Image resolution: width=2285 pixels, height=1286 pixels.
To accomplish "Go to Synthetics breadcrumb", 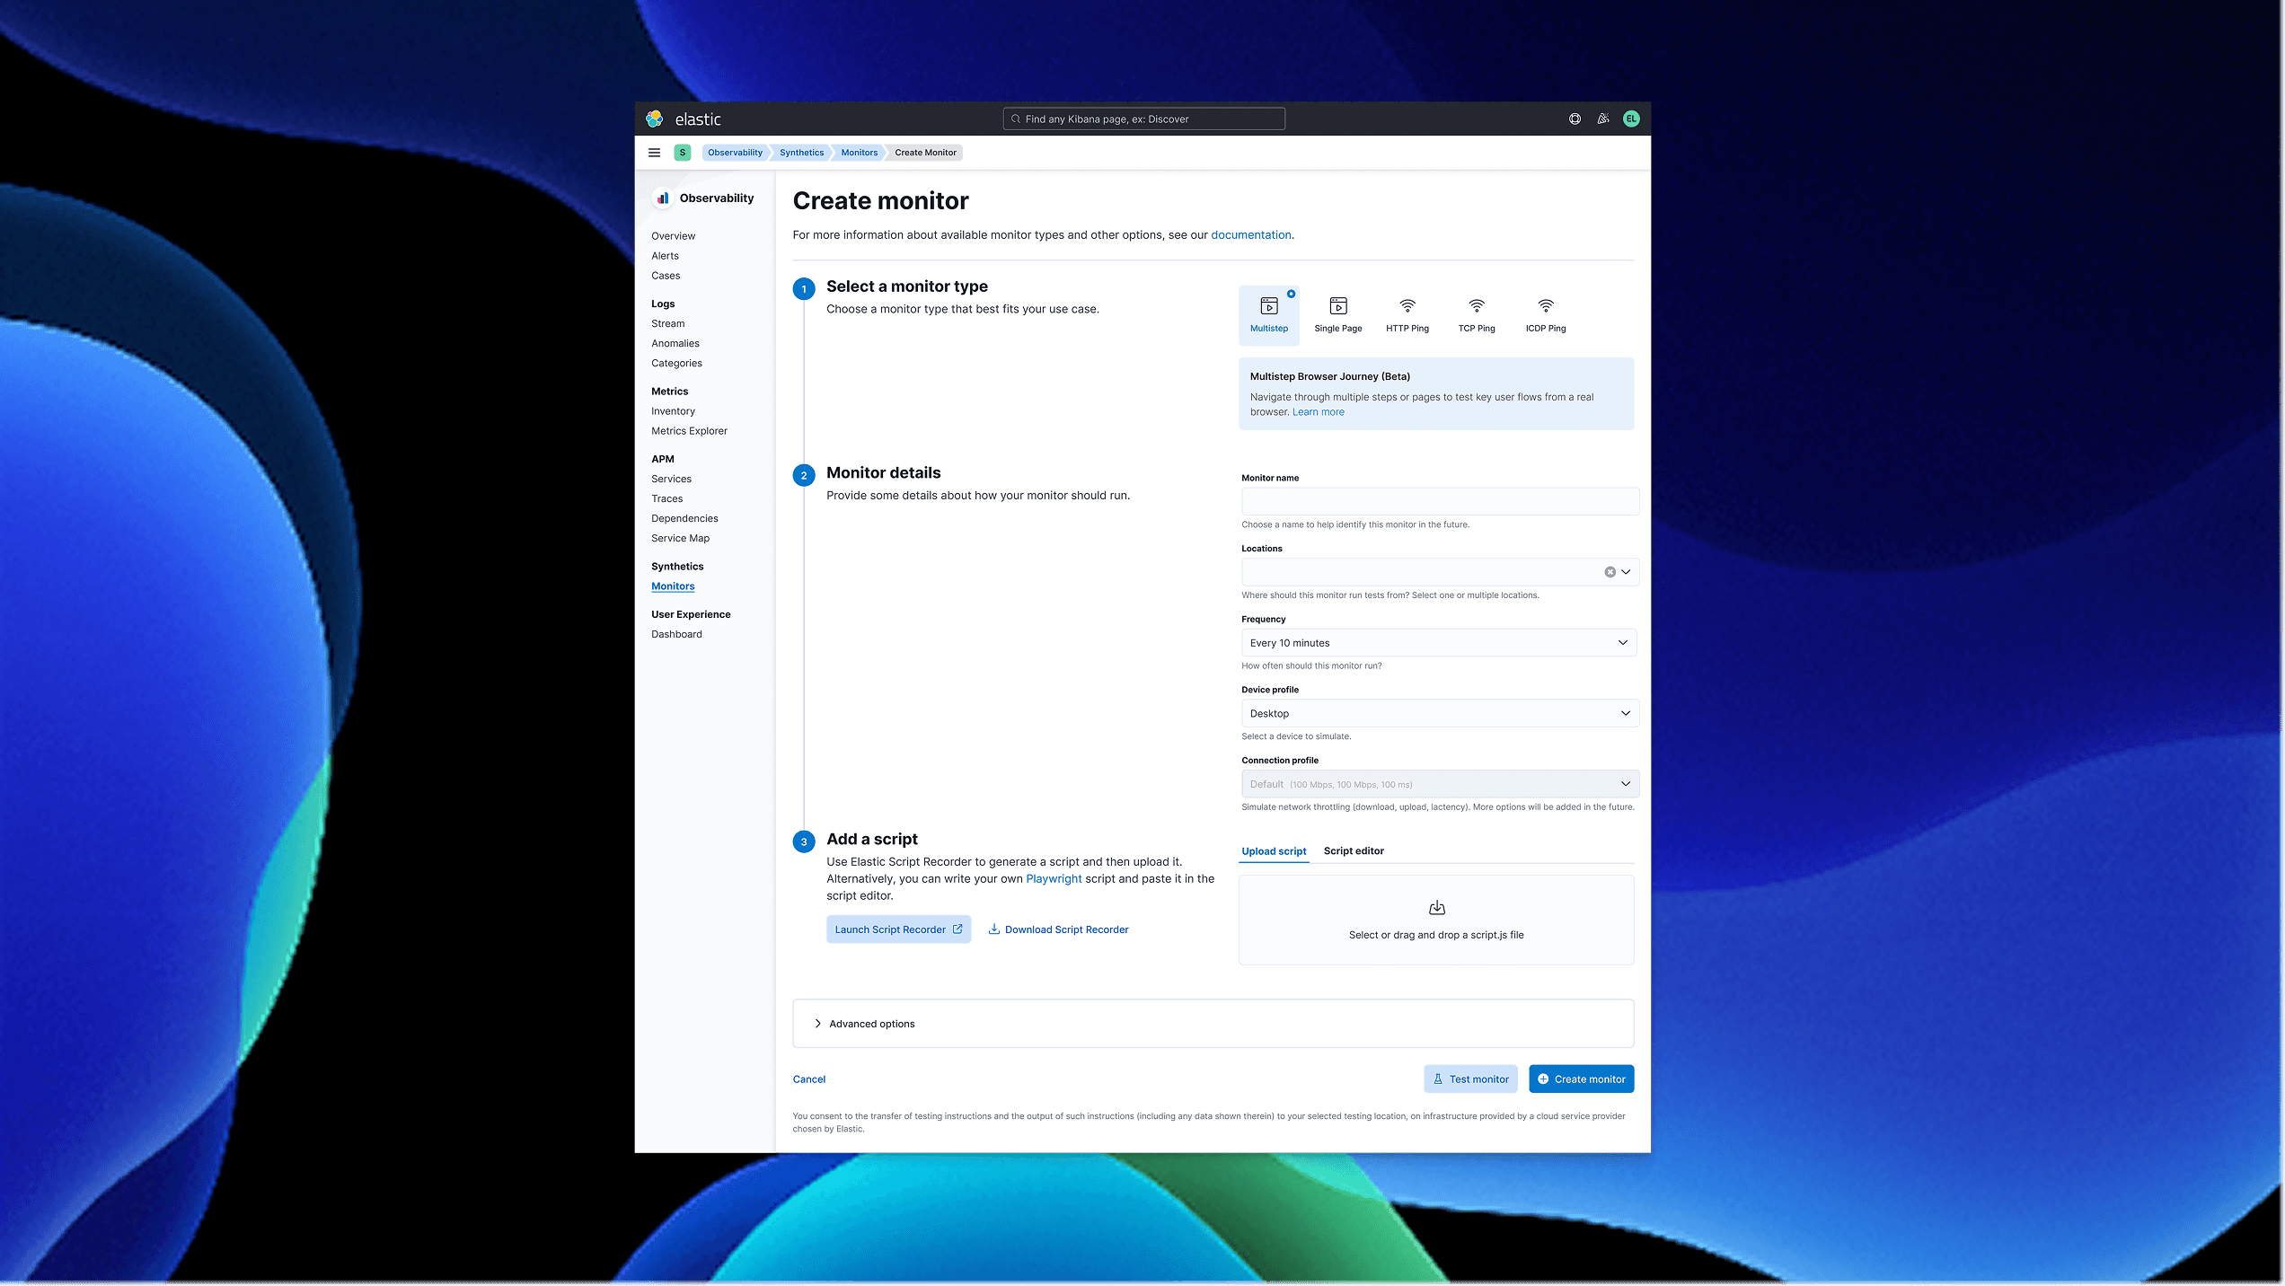I will point(801,153).
